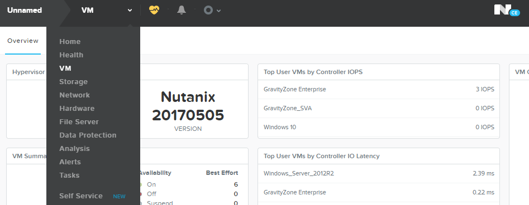The width and height of the screenshot is (529, 205).
Task: Click the yellow heart health status icon
Action: point(154,10)
